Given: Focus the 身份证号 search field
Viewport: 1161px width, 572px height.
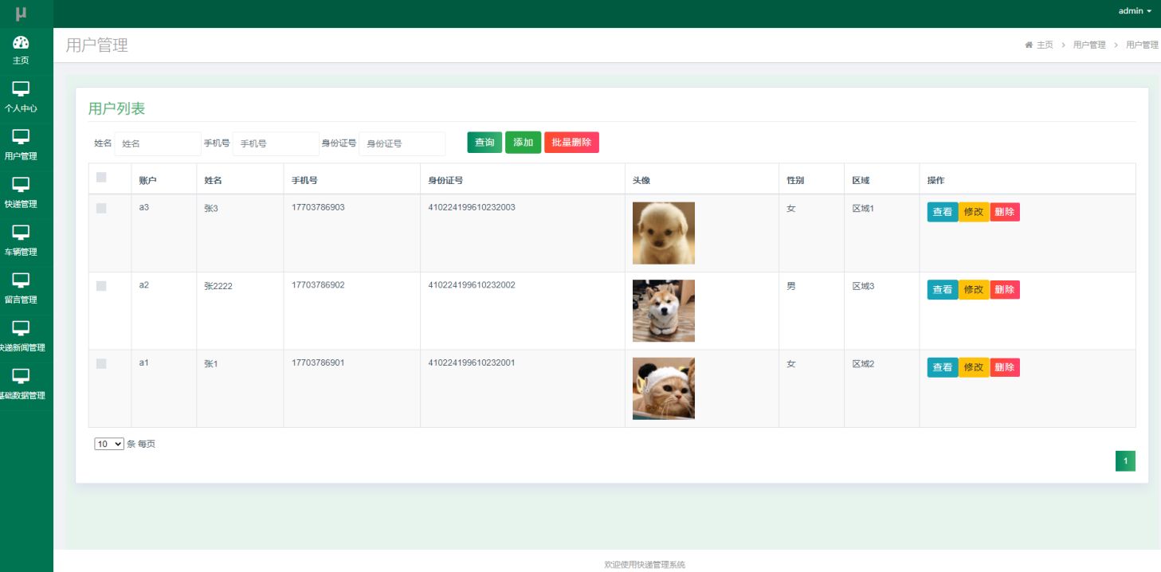Looking at the screenshot, I should (x=402, y=143).
